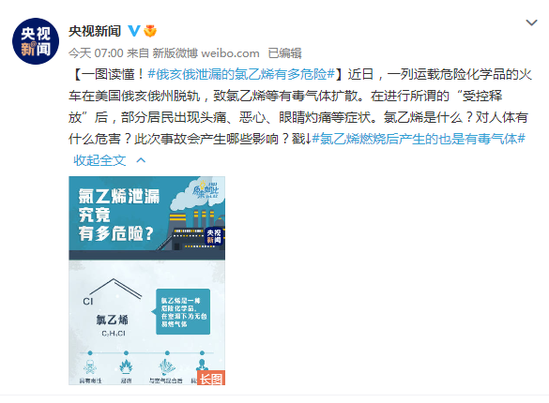This screenshot has height=403, width=549.
Task: Click the blue V verified badge
Action: coord(134,31)
